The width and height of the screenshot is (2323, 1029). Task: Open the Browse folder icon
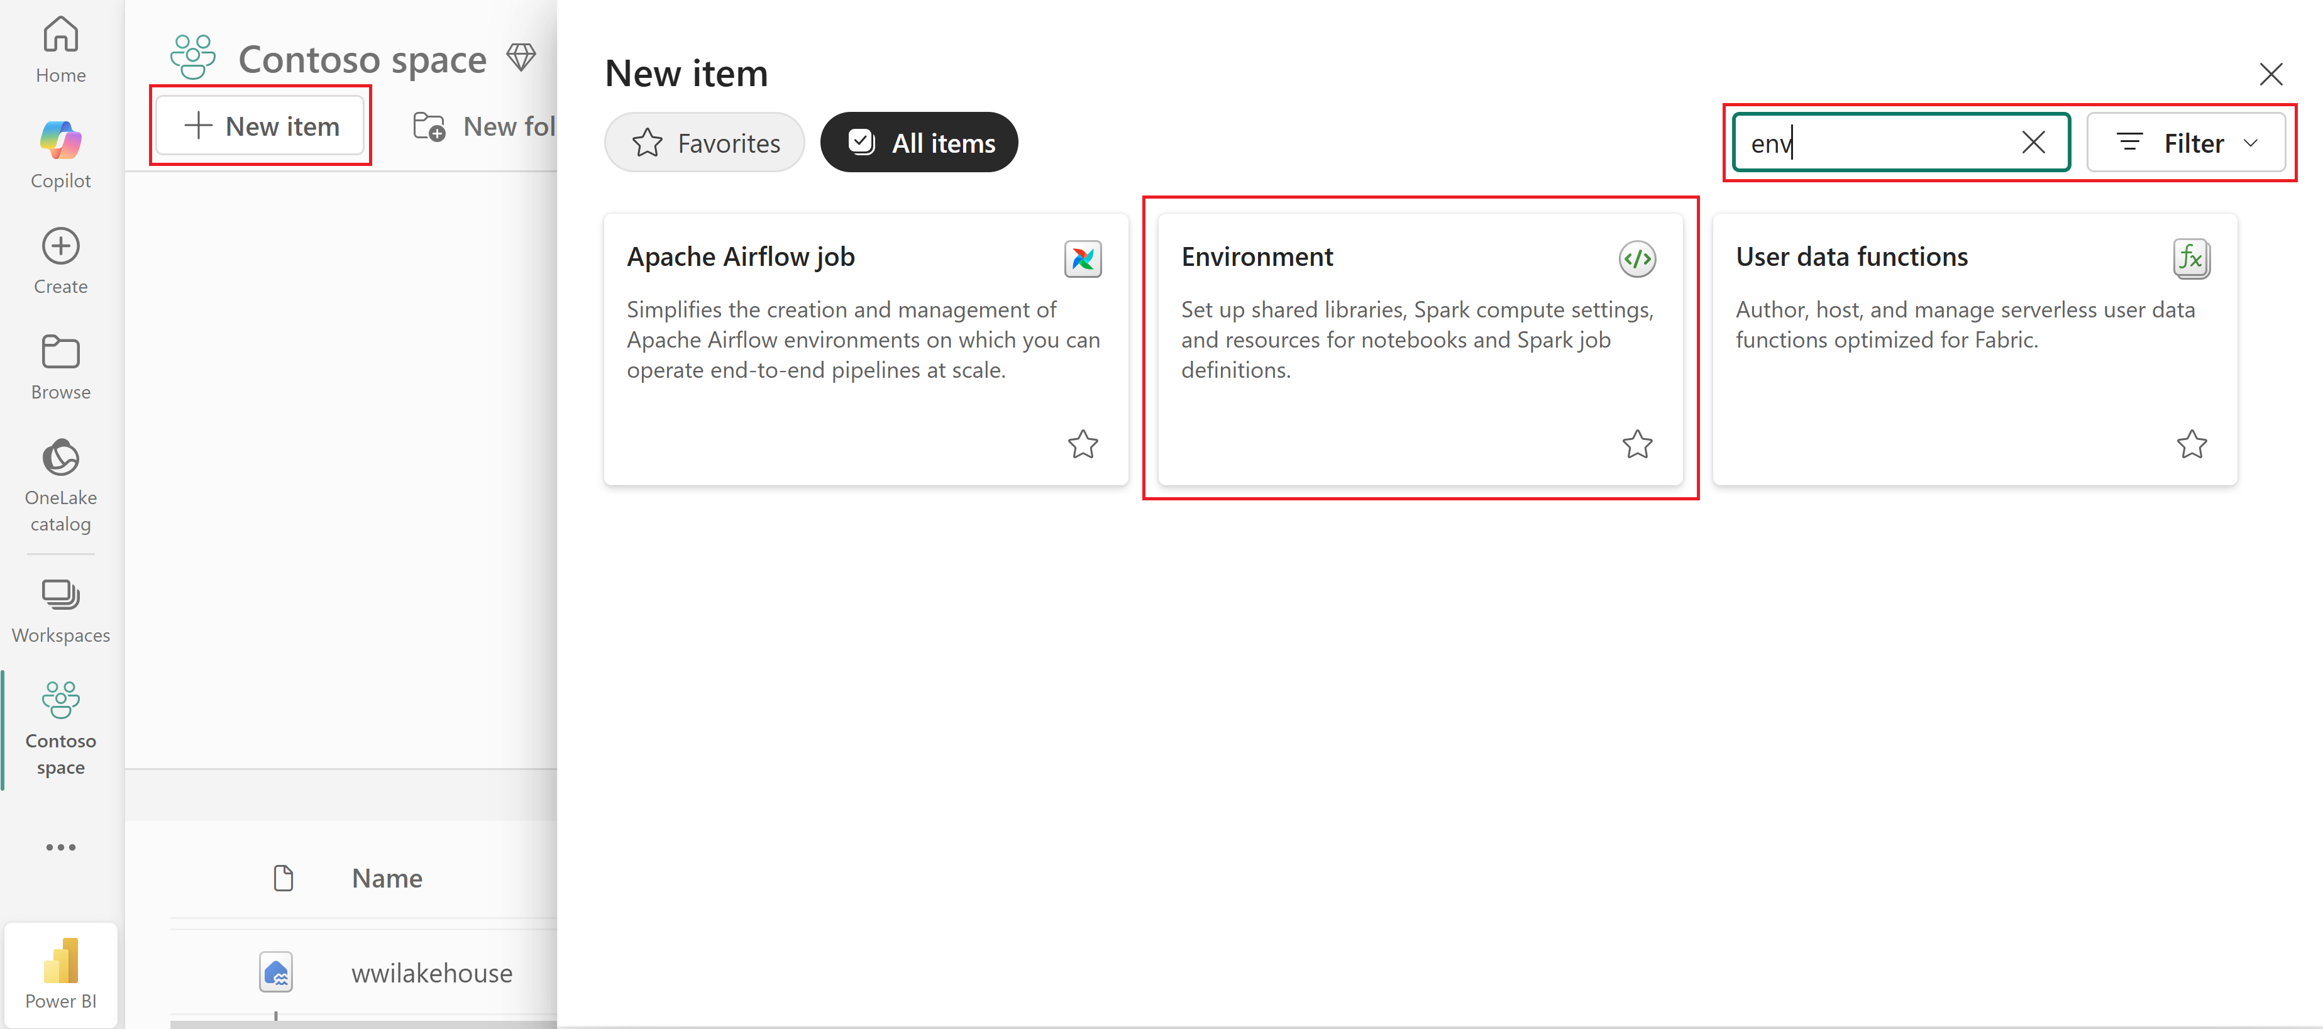point(60,366)
